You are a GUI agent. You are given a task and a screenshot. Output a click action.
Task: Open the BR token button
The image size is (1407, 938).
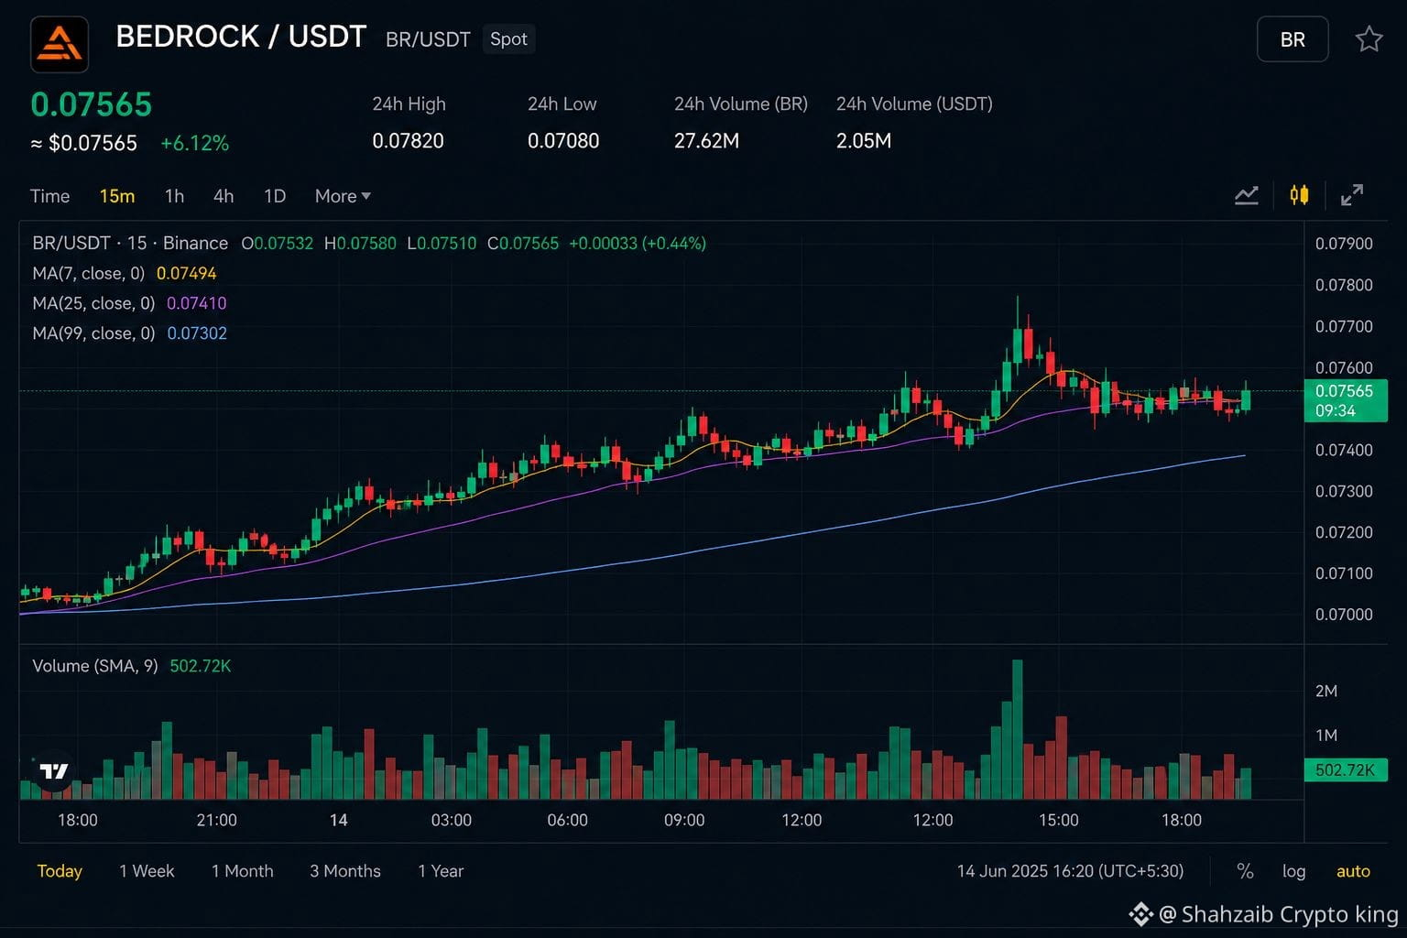pos(1292,39)
